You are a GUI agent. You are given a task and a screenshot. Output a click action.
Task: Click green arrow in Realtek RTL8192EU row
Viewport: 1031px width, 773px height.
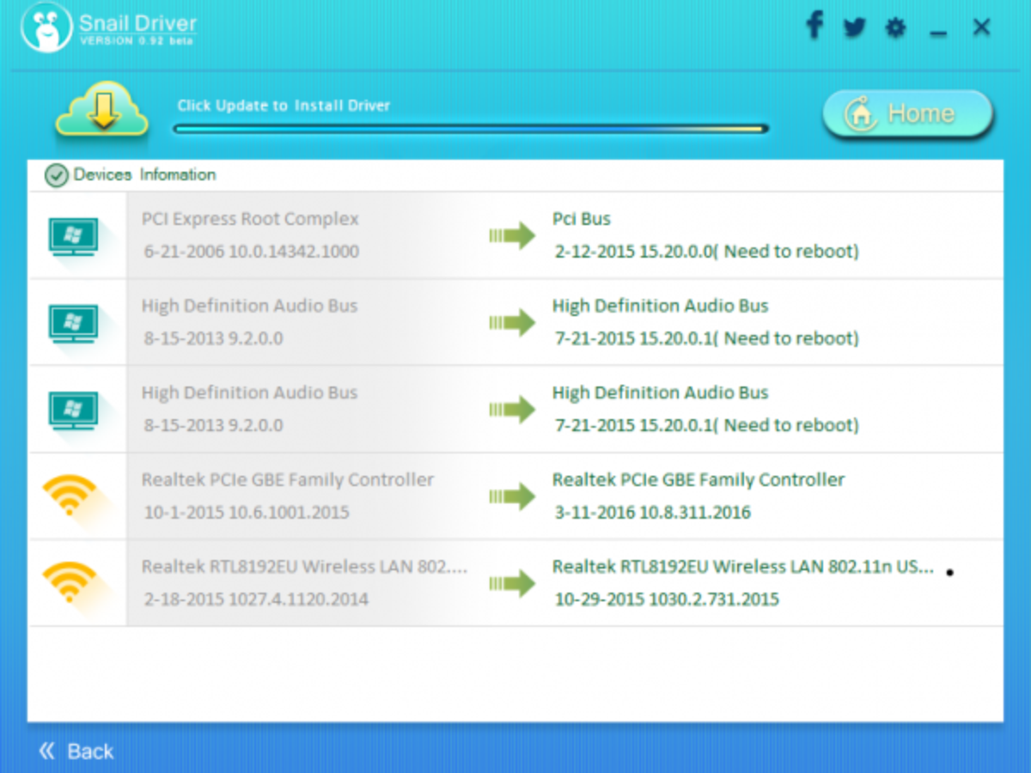point(512,583)
